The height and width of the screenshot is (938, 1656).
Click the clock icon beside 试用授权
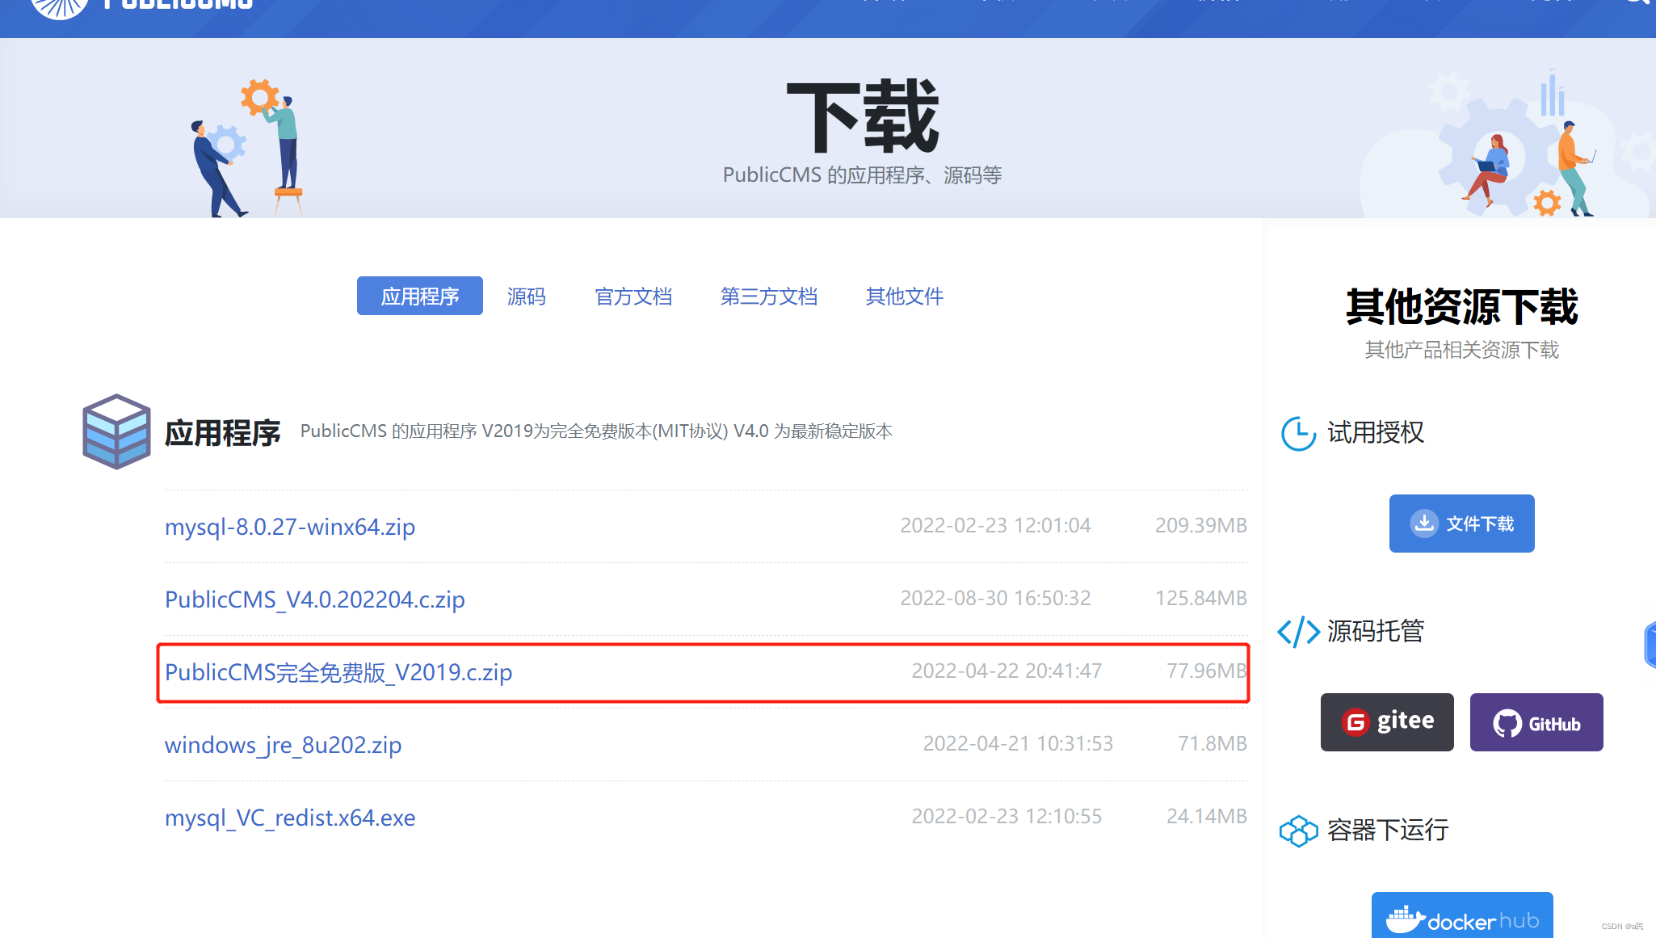(x=1298, y=433)
